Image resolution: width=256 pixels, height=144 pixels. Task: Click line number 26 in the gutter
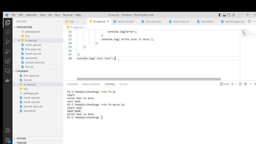(70, 51)
